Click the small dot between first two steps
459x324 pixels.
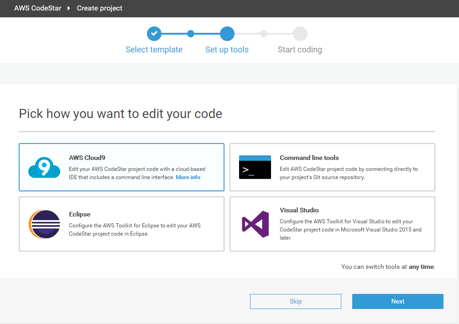[191, 33]
